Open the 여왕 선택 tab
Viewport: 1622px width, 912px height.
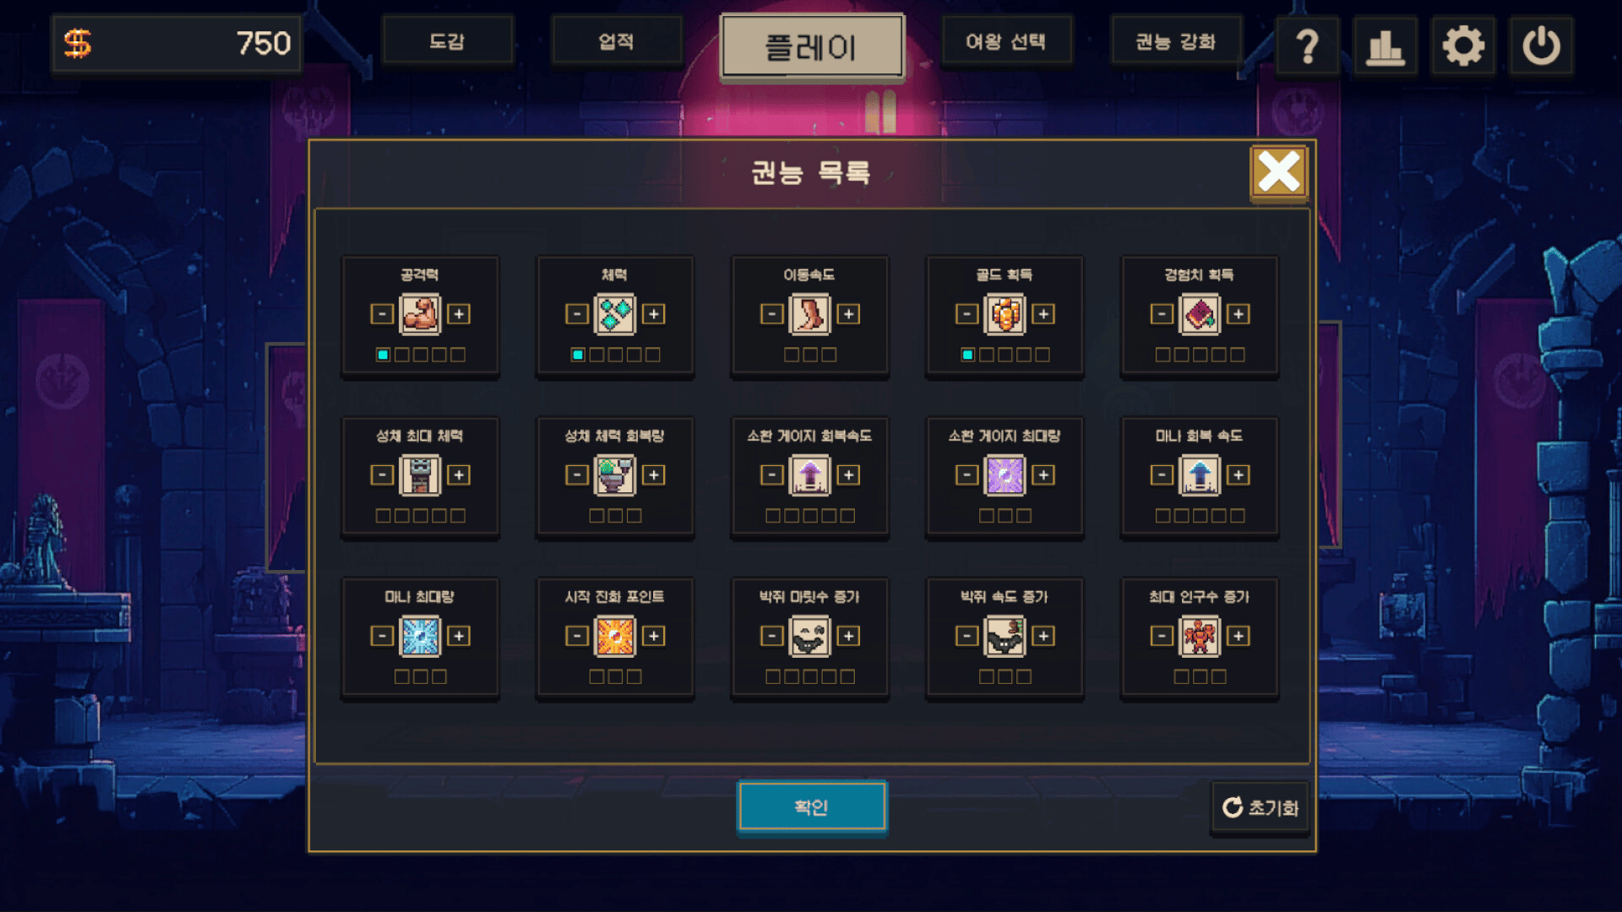[x=1005, y=41]
